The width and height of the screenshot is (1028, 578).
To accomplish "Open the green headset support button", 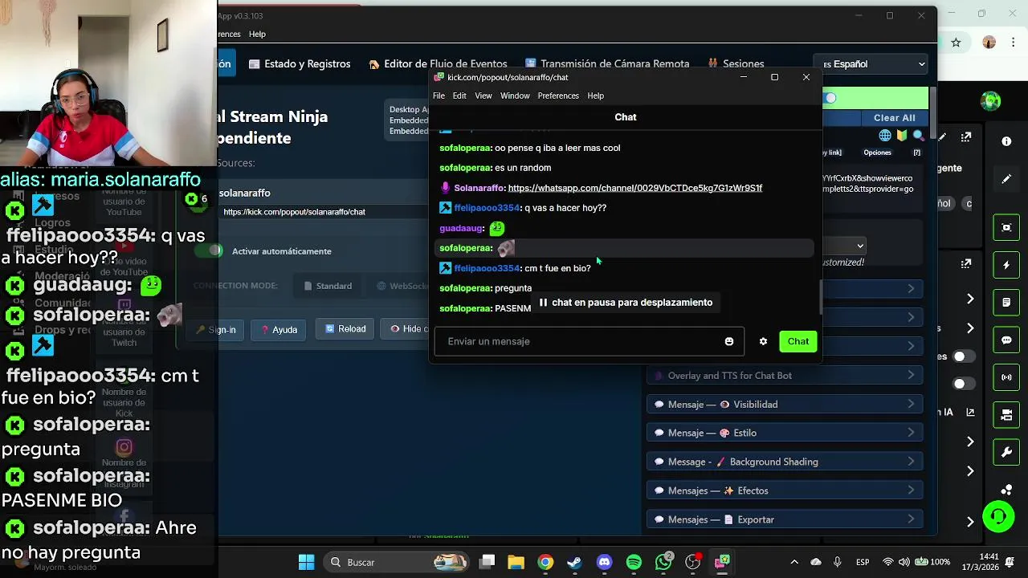I will coord(998,516).
